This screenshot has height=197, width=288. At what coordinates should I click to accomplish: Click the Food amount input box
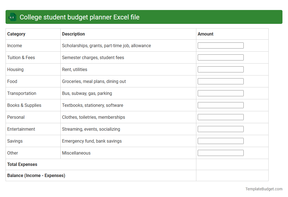pos(220,81)
